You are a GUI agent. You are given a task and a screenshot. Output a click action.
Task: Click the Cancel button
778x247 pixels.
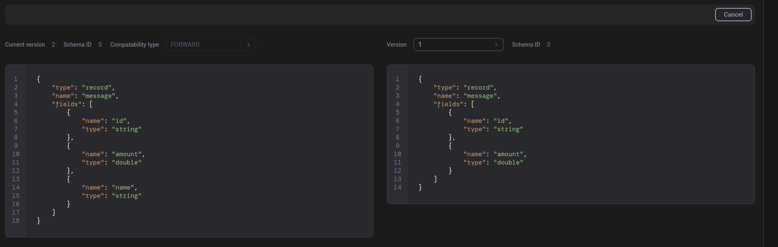point(733,15)
